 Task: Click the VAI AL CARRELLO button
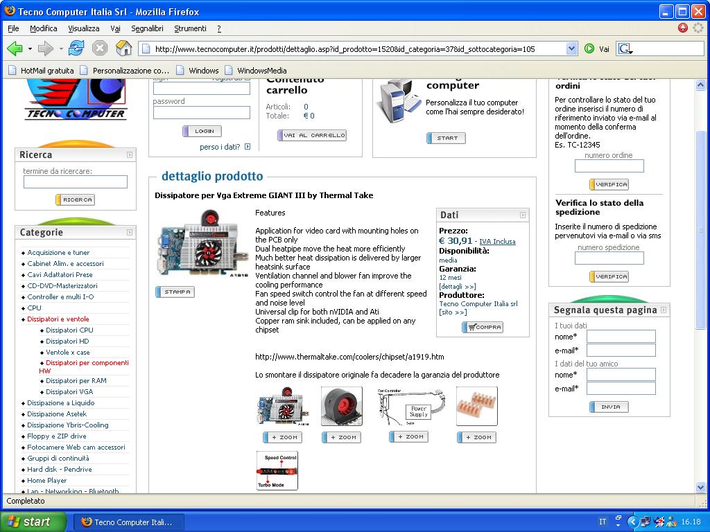click(312, 135)
